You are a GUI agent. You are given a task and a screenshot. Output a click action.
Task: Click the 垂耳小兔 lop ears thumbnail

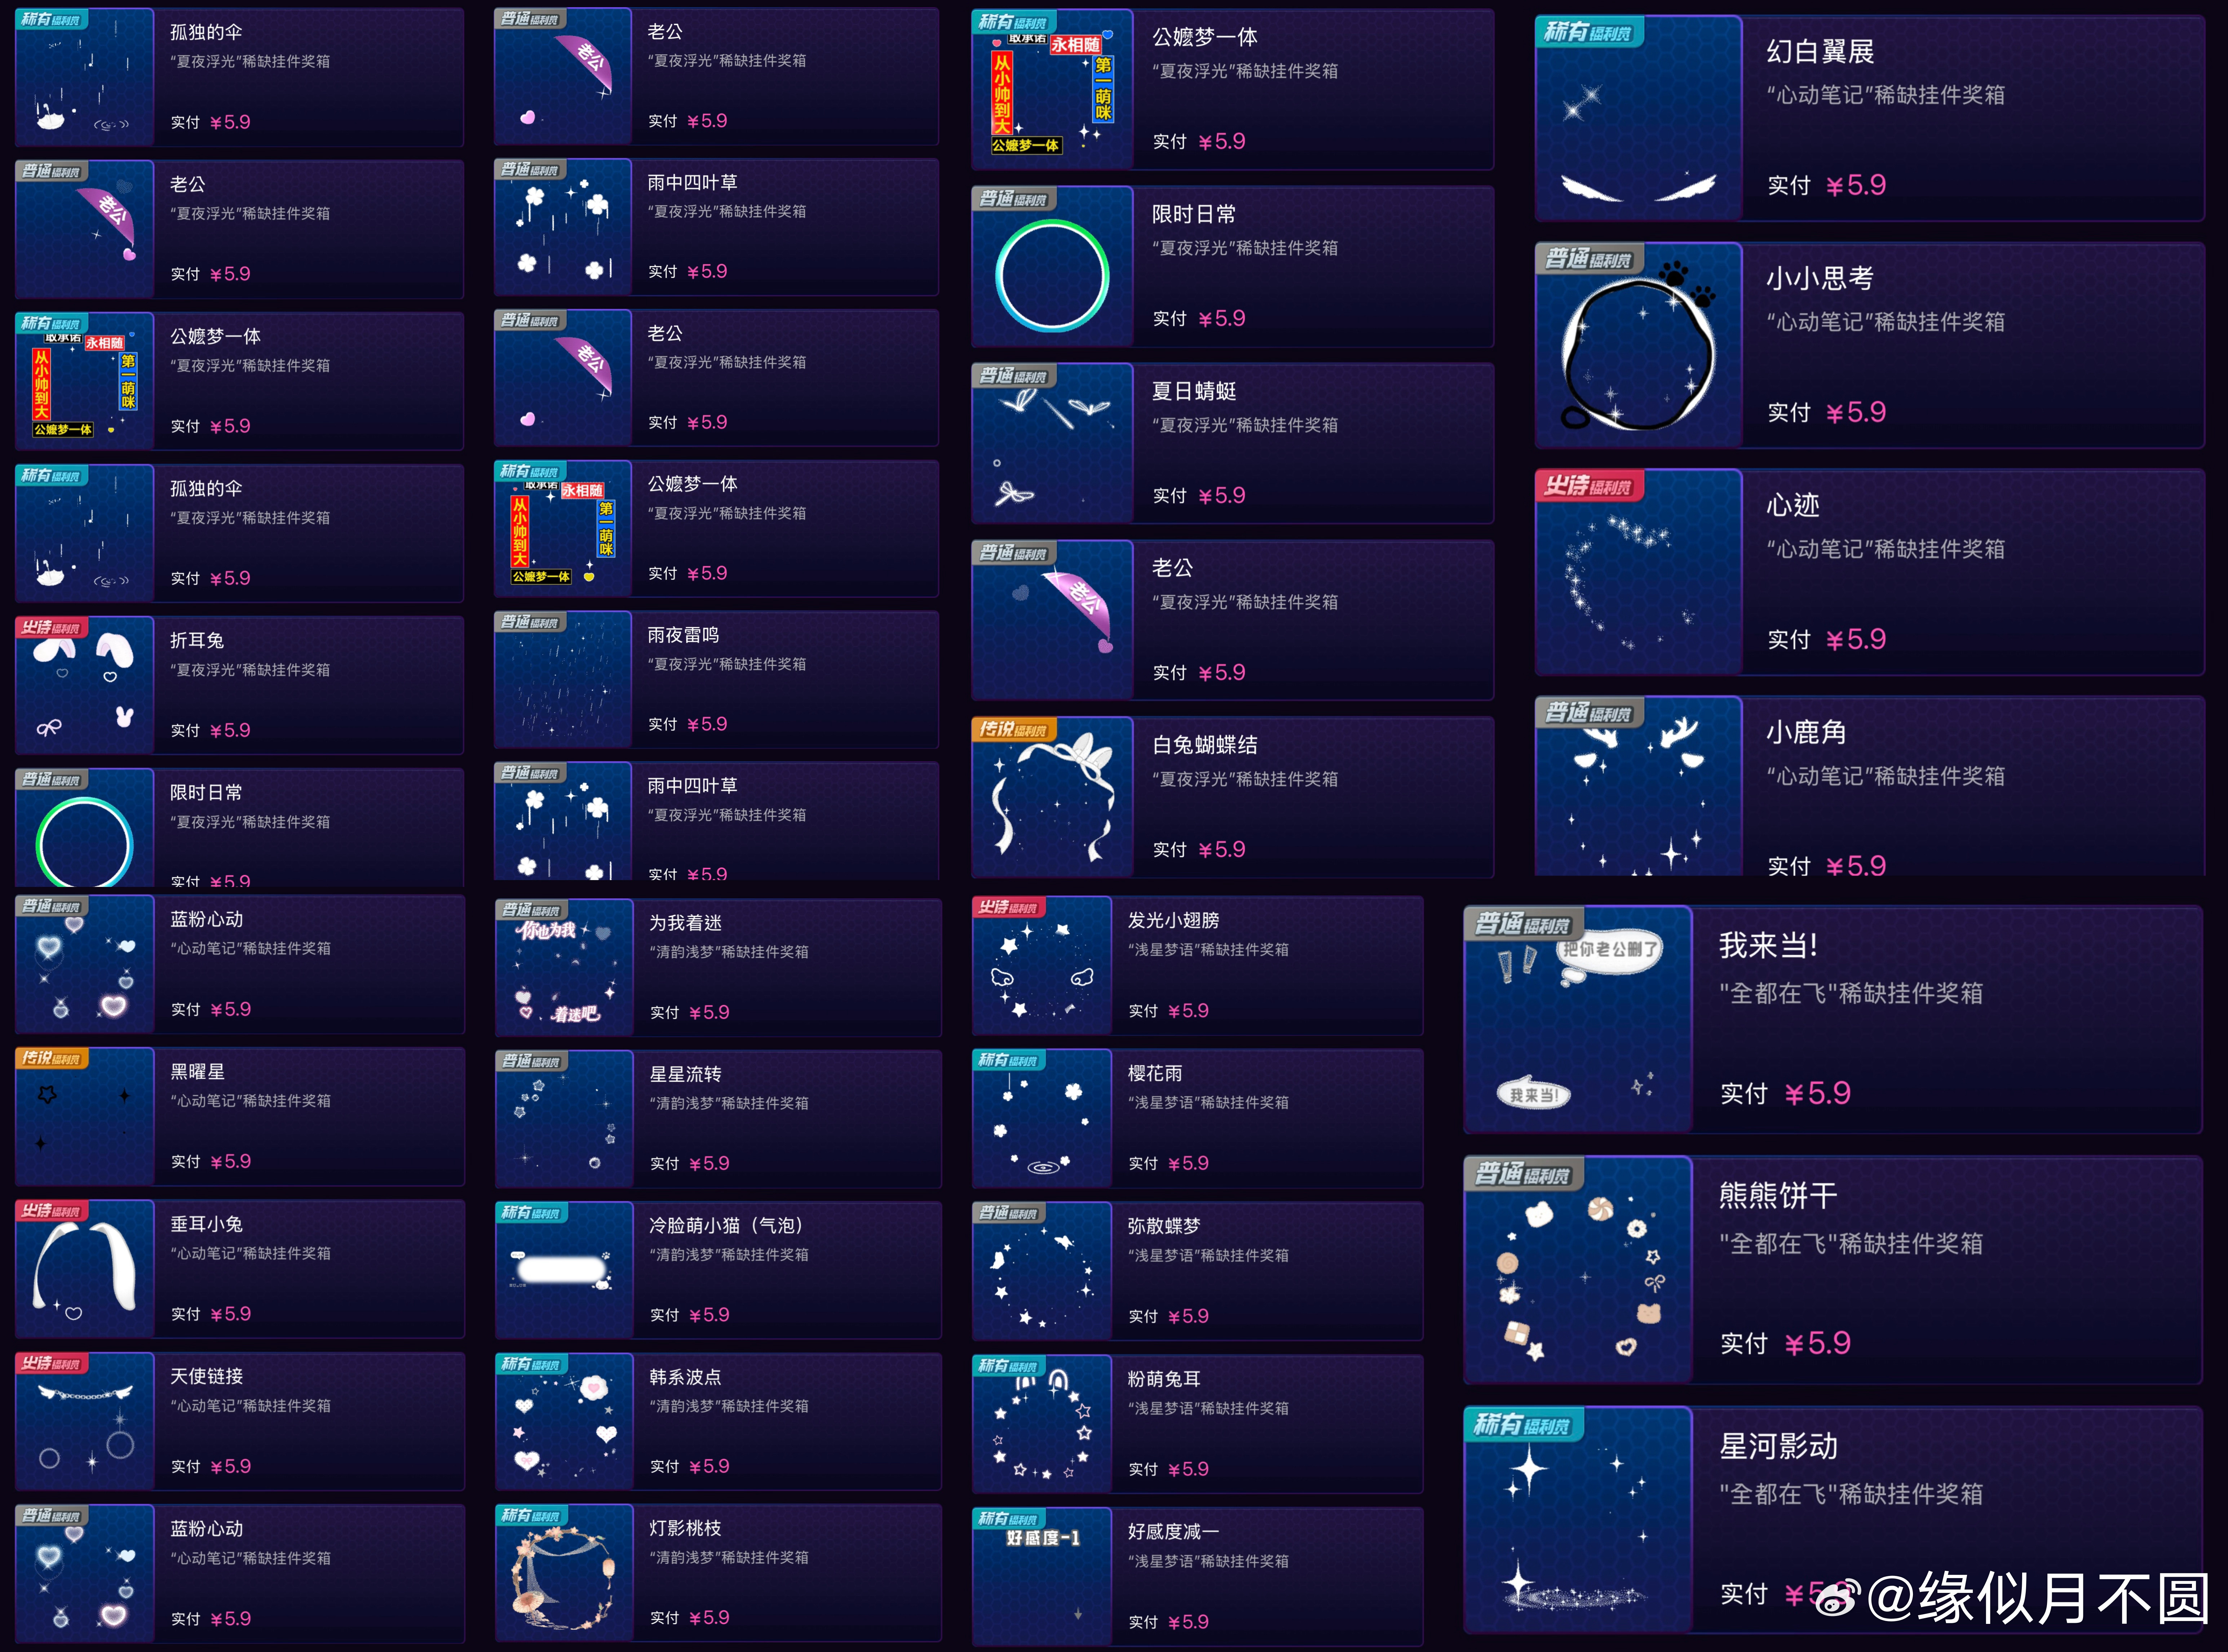(x=85, y=1269)
